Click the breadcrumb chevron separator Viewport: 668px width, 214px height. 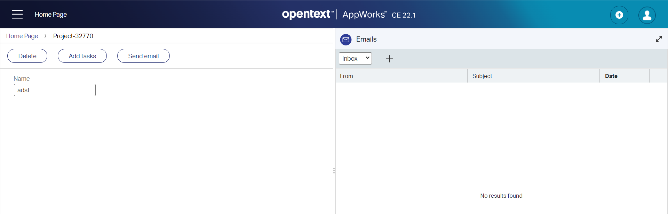tap(45, 36)
